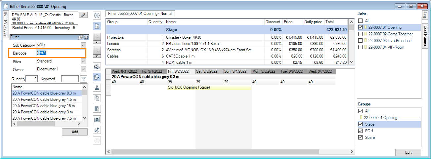The width and height of the screenshot is (431, 159).
Task: Pin the Filter panel using the pin icon
Action: point(80,37)
